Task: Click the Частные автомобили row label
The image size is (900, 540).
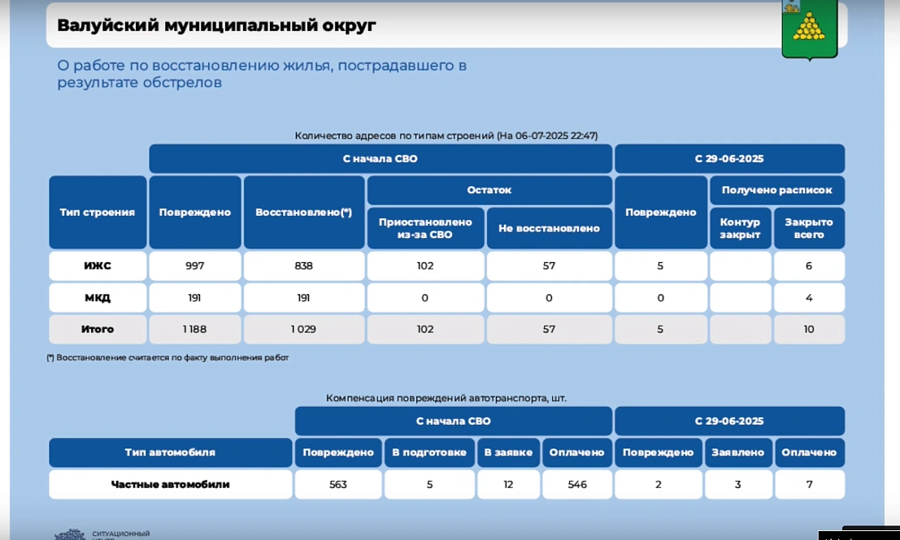Action: pos(170,485)
